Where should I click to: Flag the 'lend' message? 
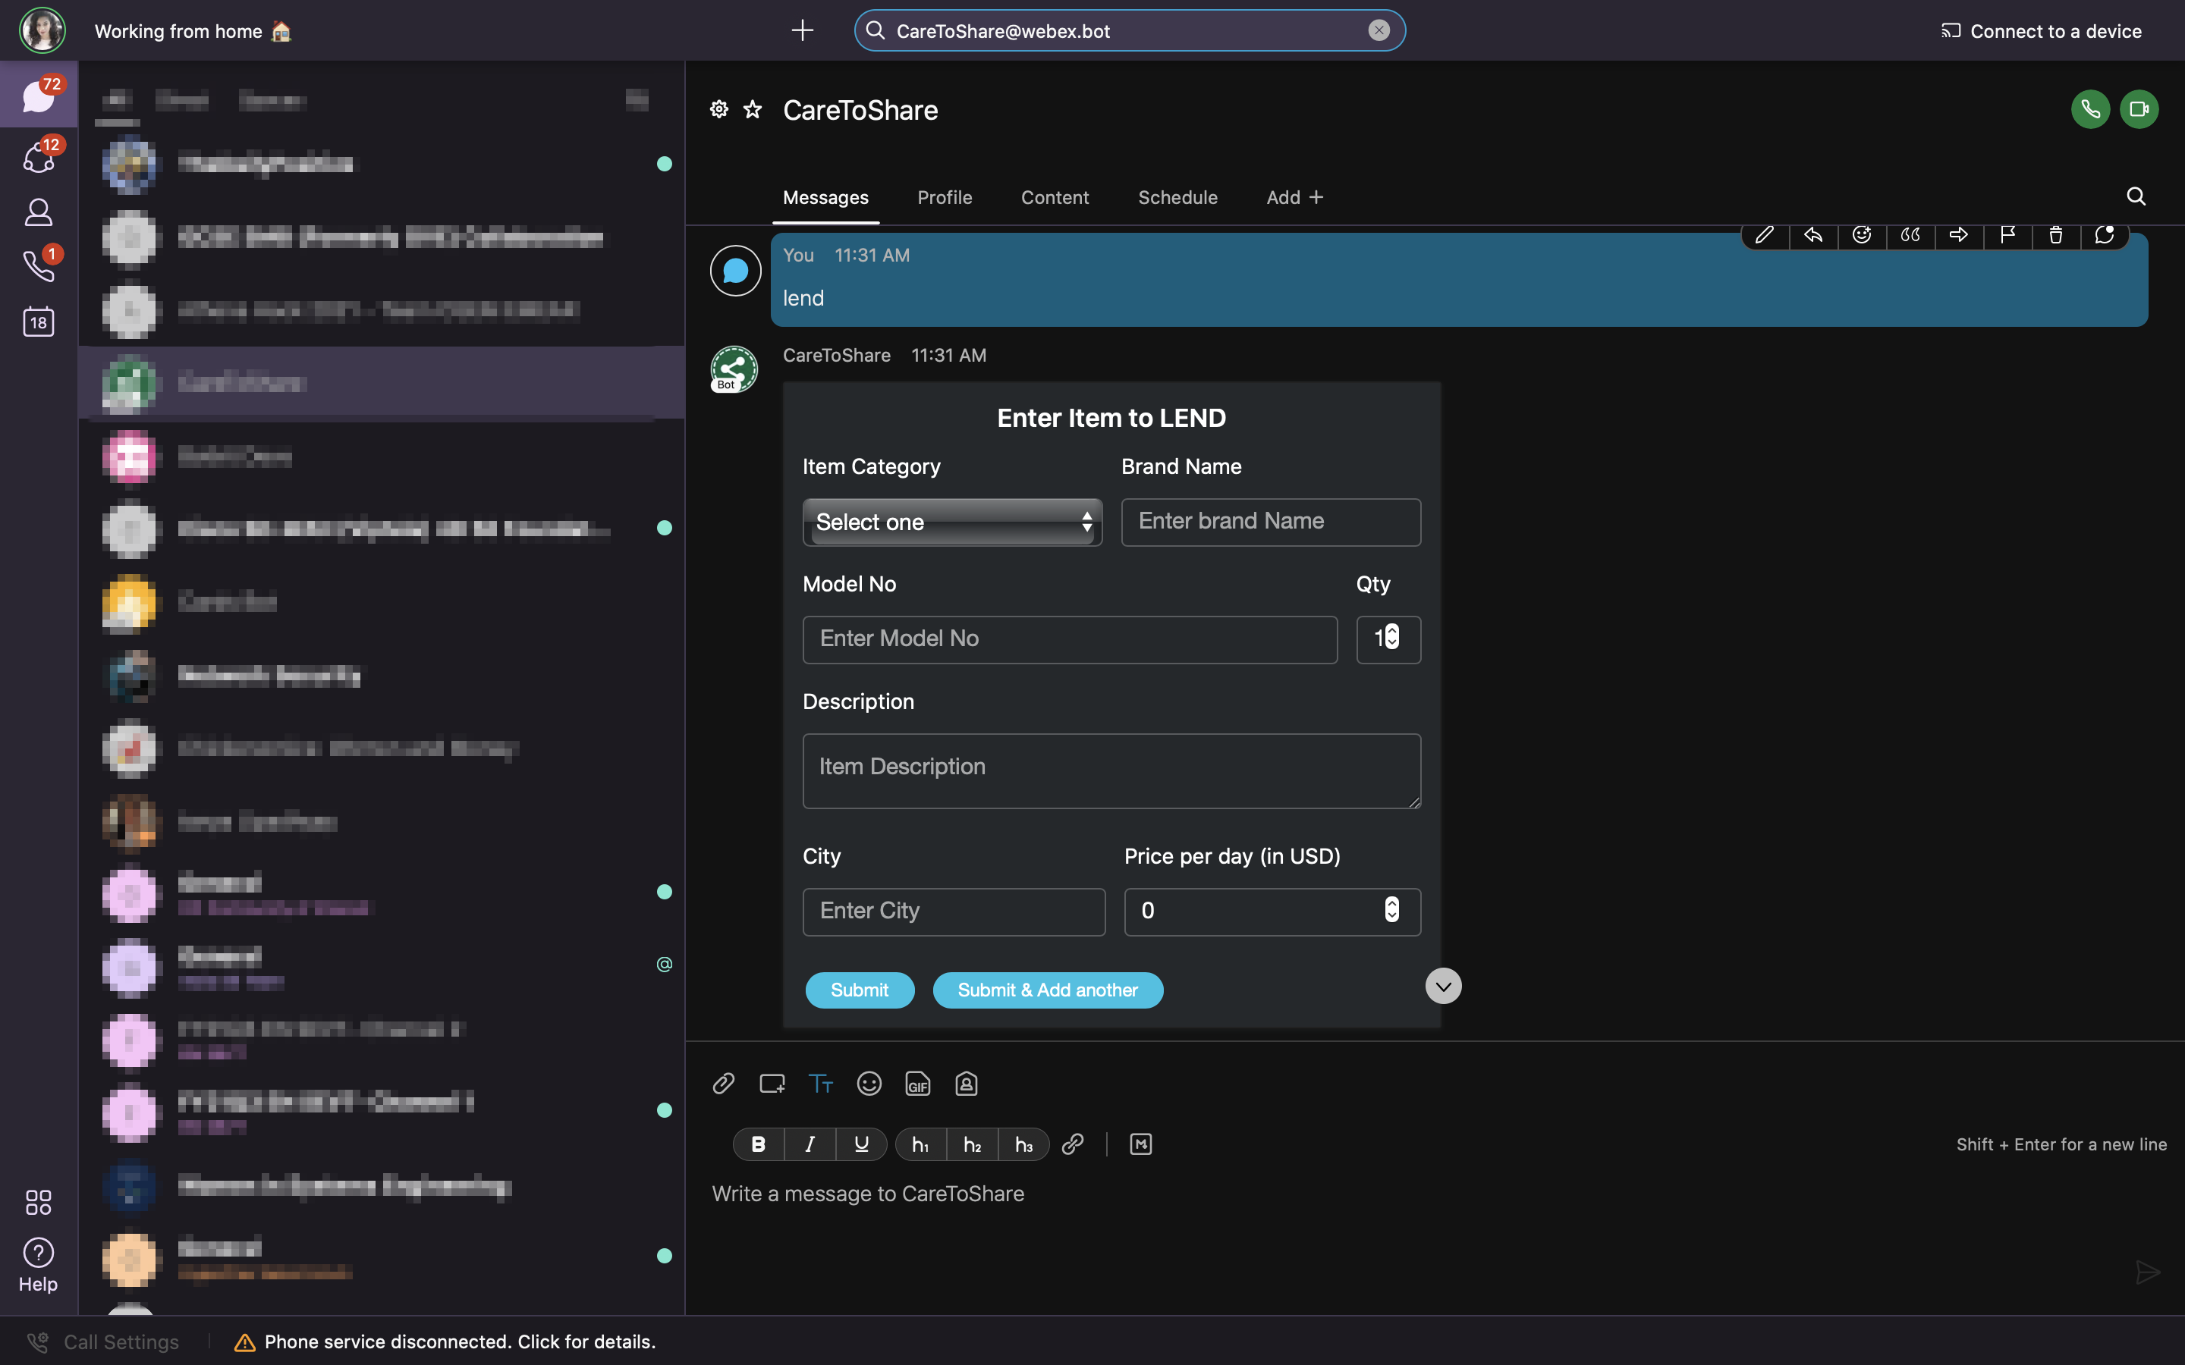click(2007, 236)
